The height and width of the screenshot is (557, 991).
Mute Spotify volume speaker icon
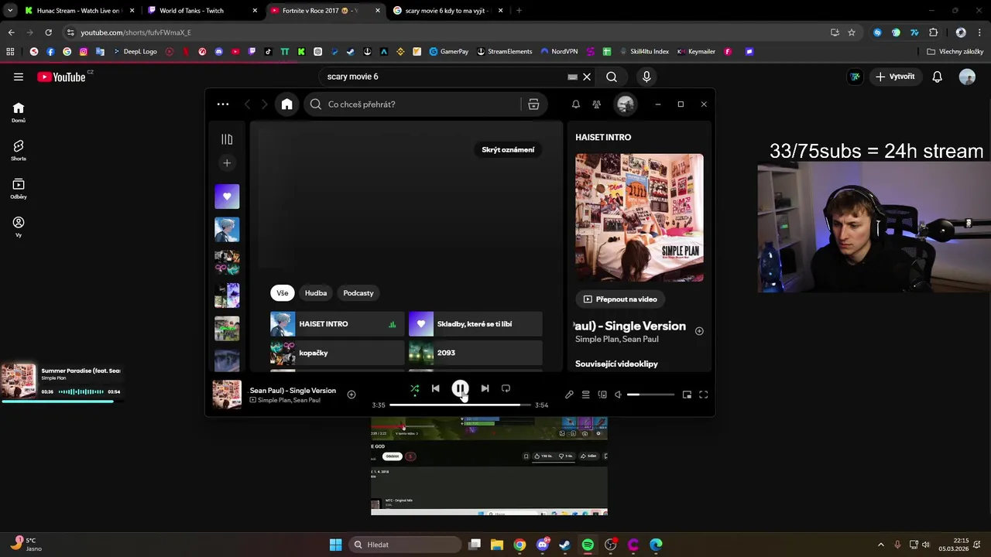click(x=618, y=395)
